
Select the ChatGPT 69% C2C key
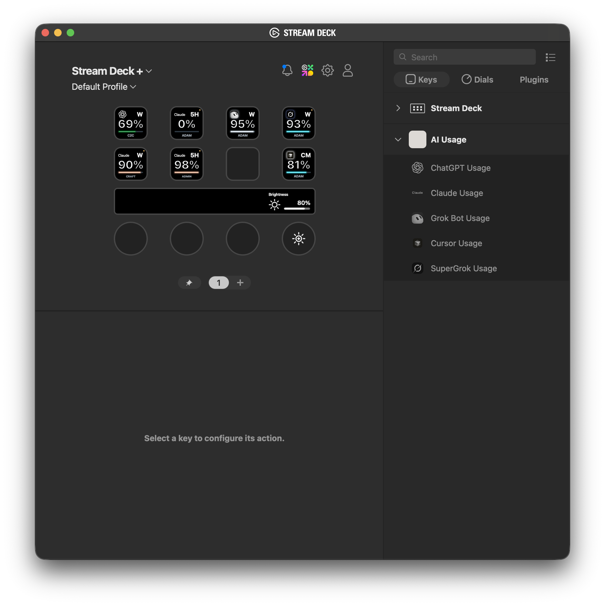coord(130,123)
